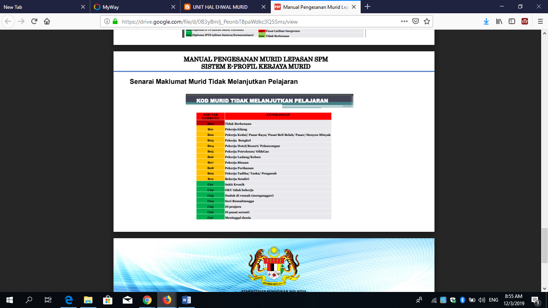Open Windows taskbar search

pos(29,300)
